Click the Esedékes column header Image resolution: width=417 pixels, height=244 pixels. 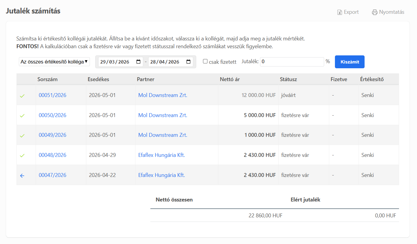pos(98,79)
